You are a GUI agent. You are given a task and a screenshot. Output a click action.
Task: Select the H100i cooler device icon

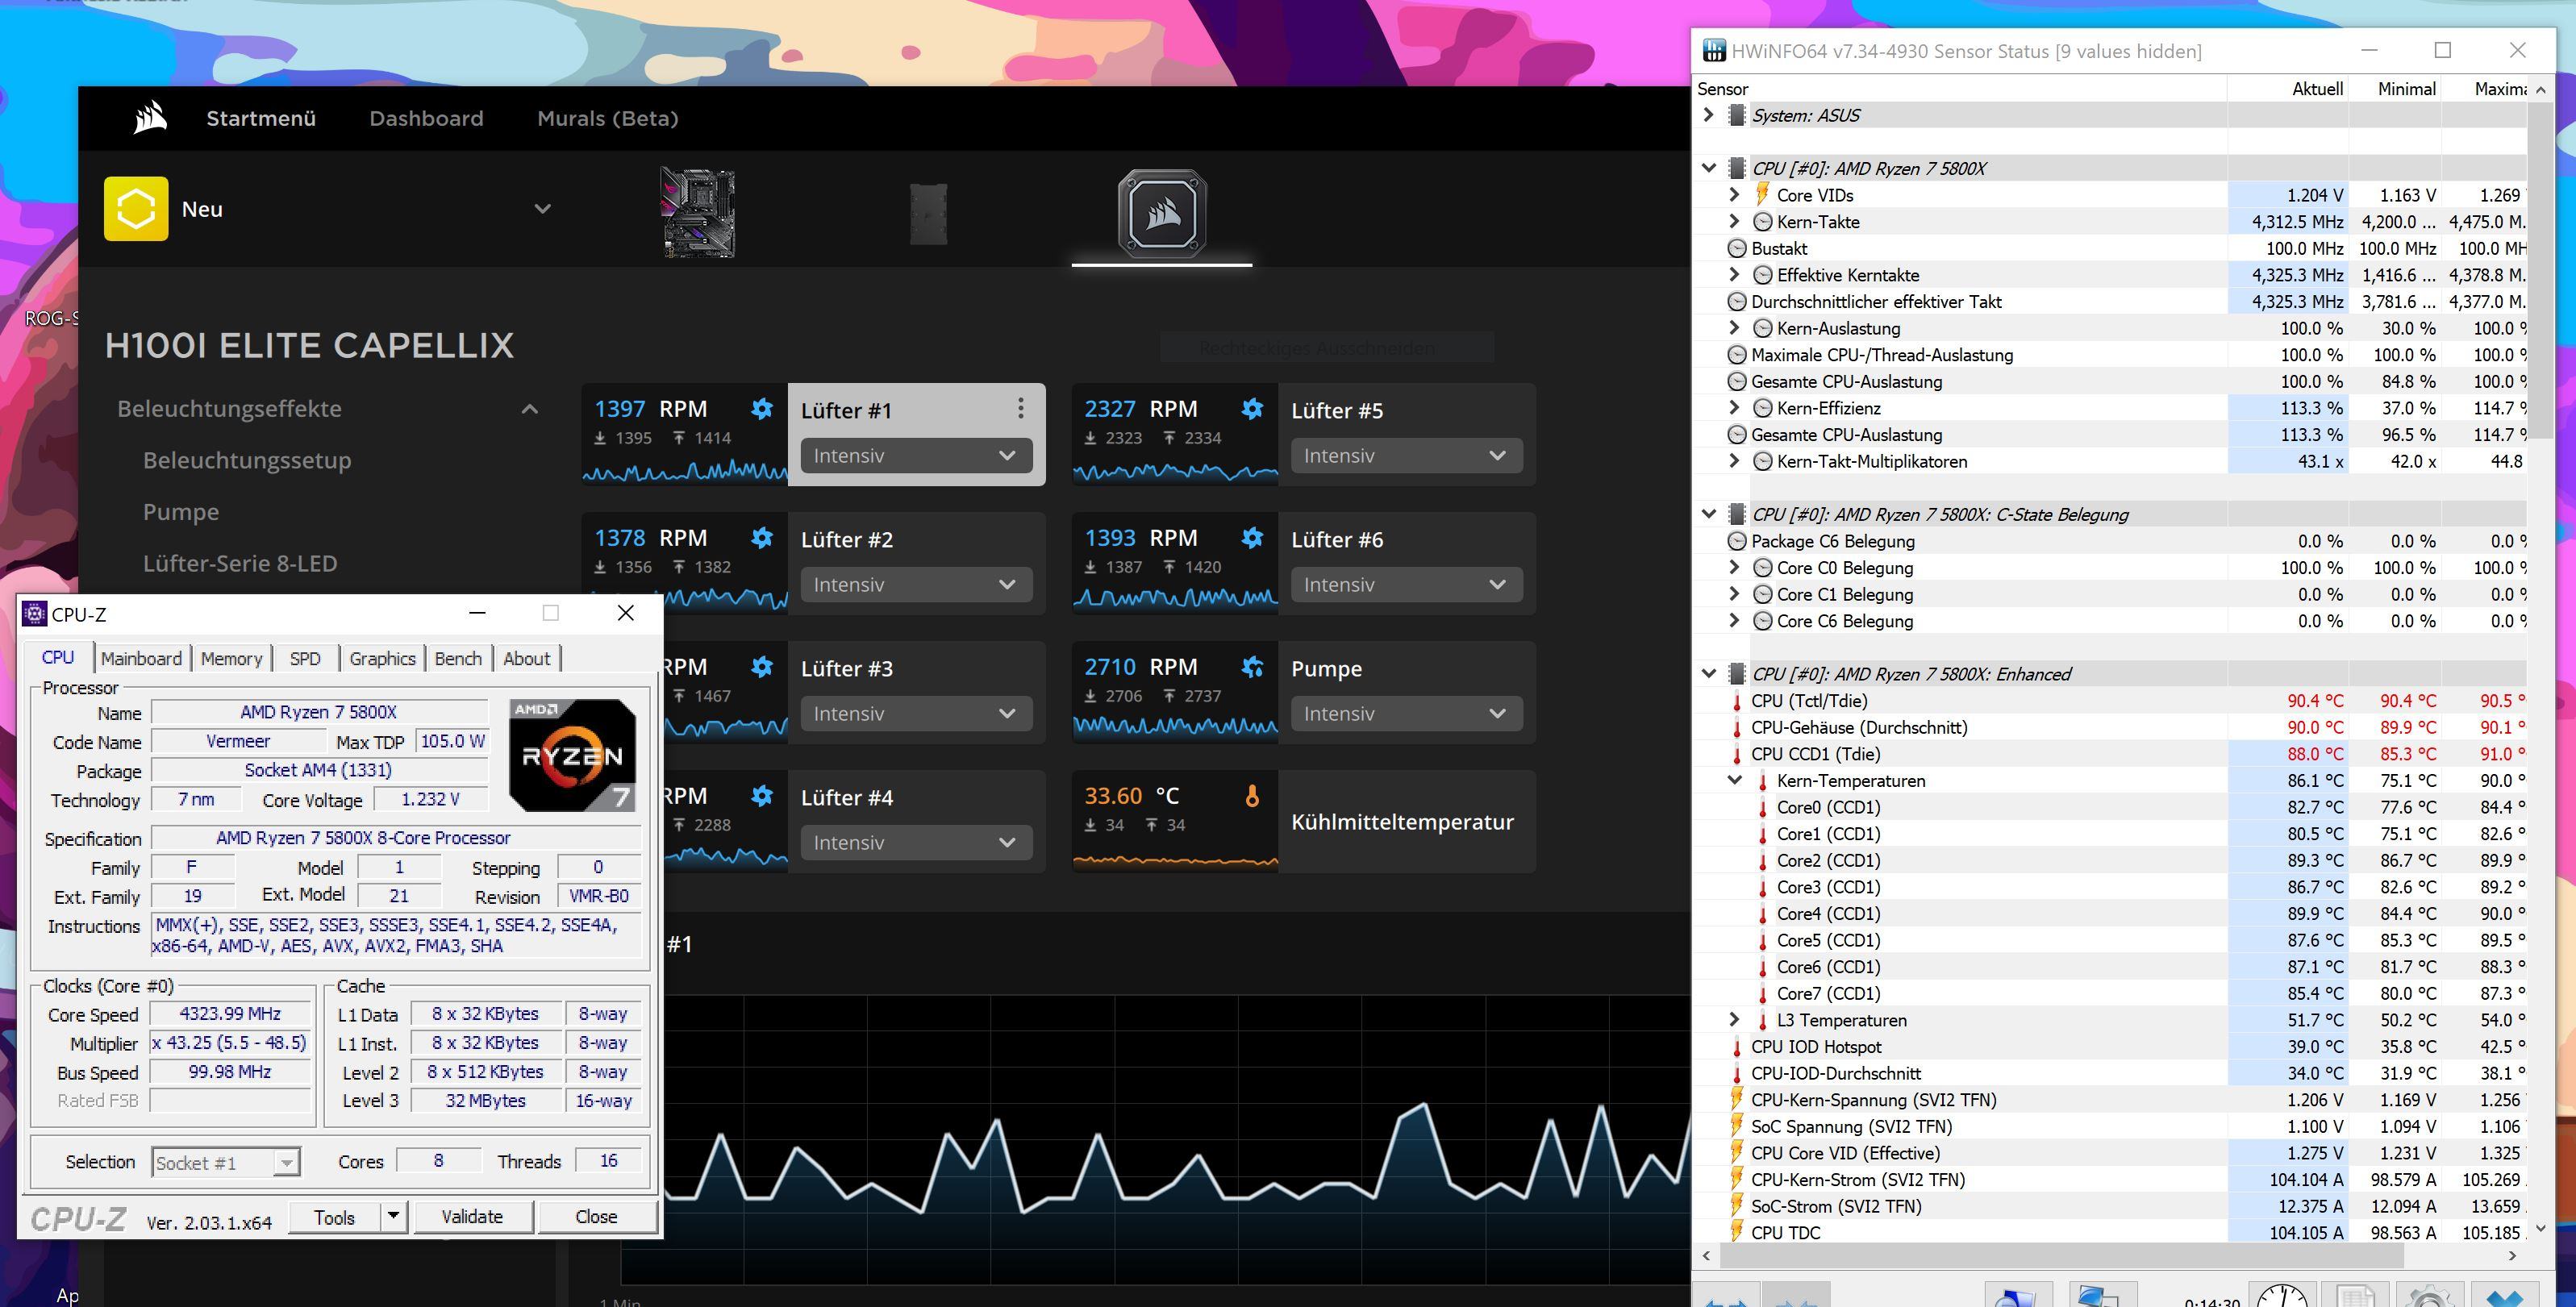pyautogui.click(x=1162, y=214)
